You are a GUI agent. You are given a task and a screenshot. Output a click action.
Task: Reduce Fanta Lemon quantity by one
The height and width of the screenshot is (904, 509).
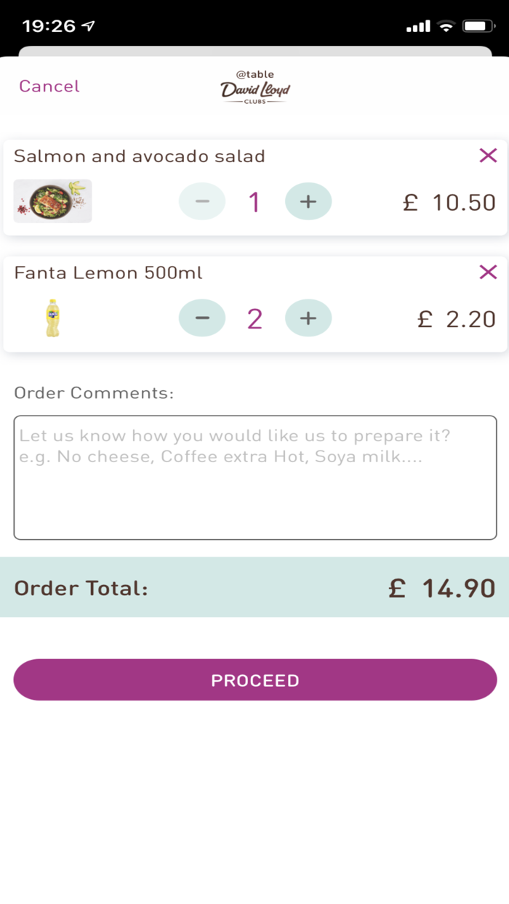(202, 318)
